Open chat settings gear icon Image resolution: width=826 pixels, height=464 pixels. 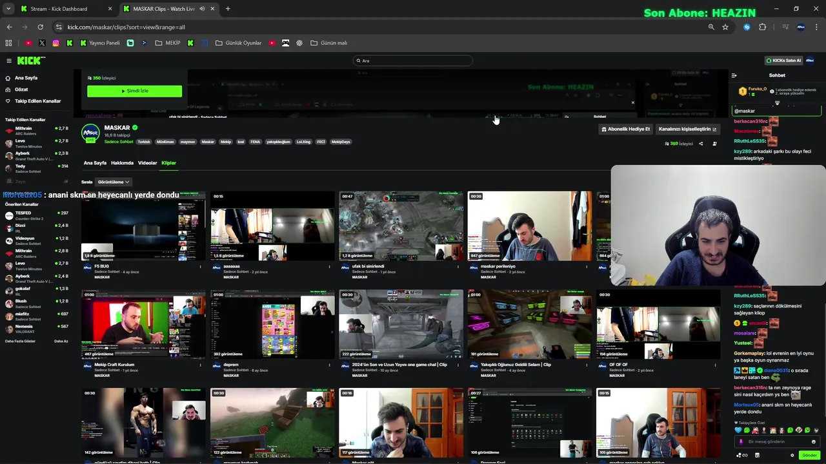(792, 456)
